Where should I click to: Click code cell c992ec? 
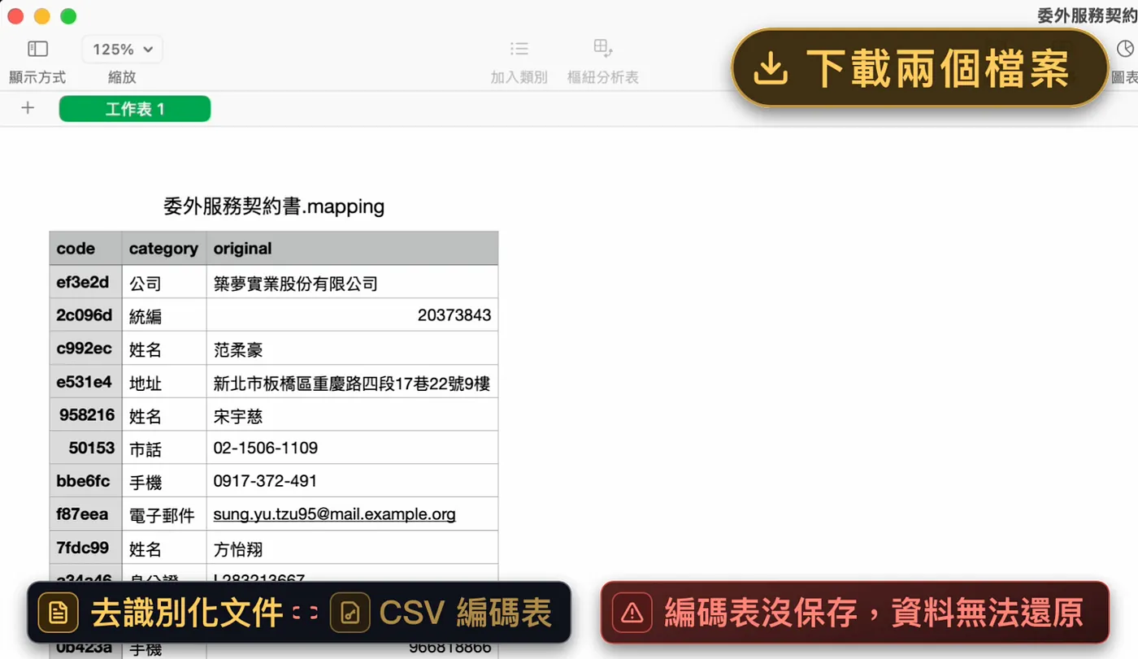[85, 349]
